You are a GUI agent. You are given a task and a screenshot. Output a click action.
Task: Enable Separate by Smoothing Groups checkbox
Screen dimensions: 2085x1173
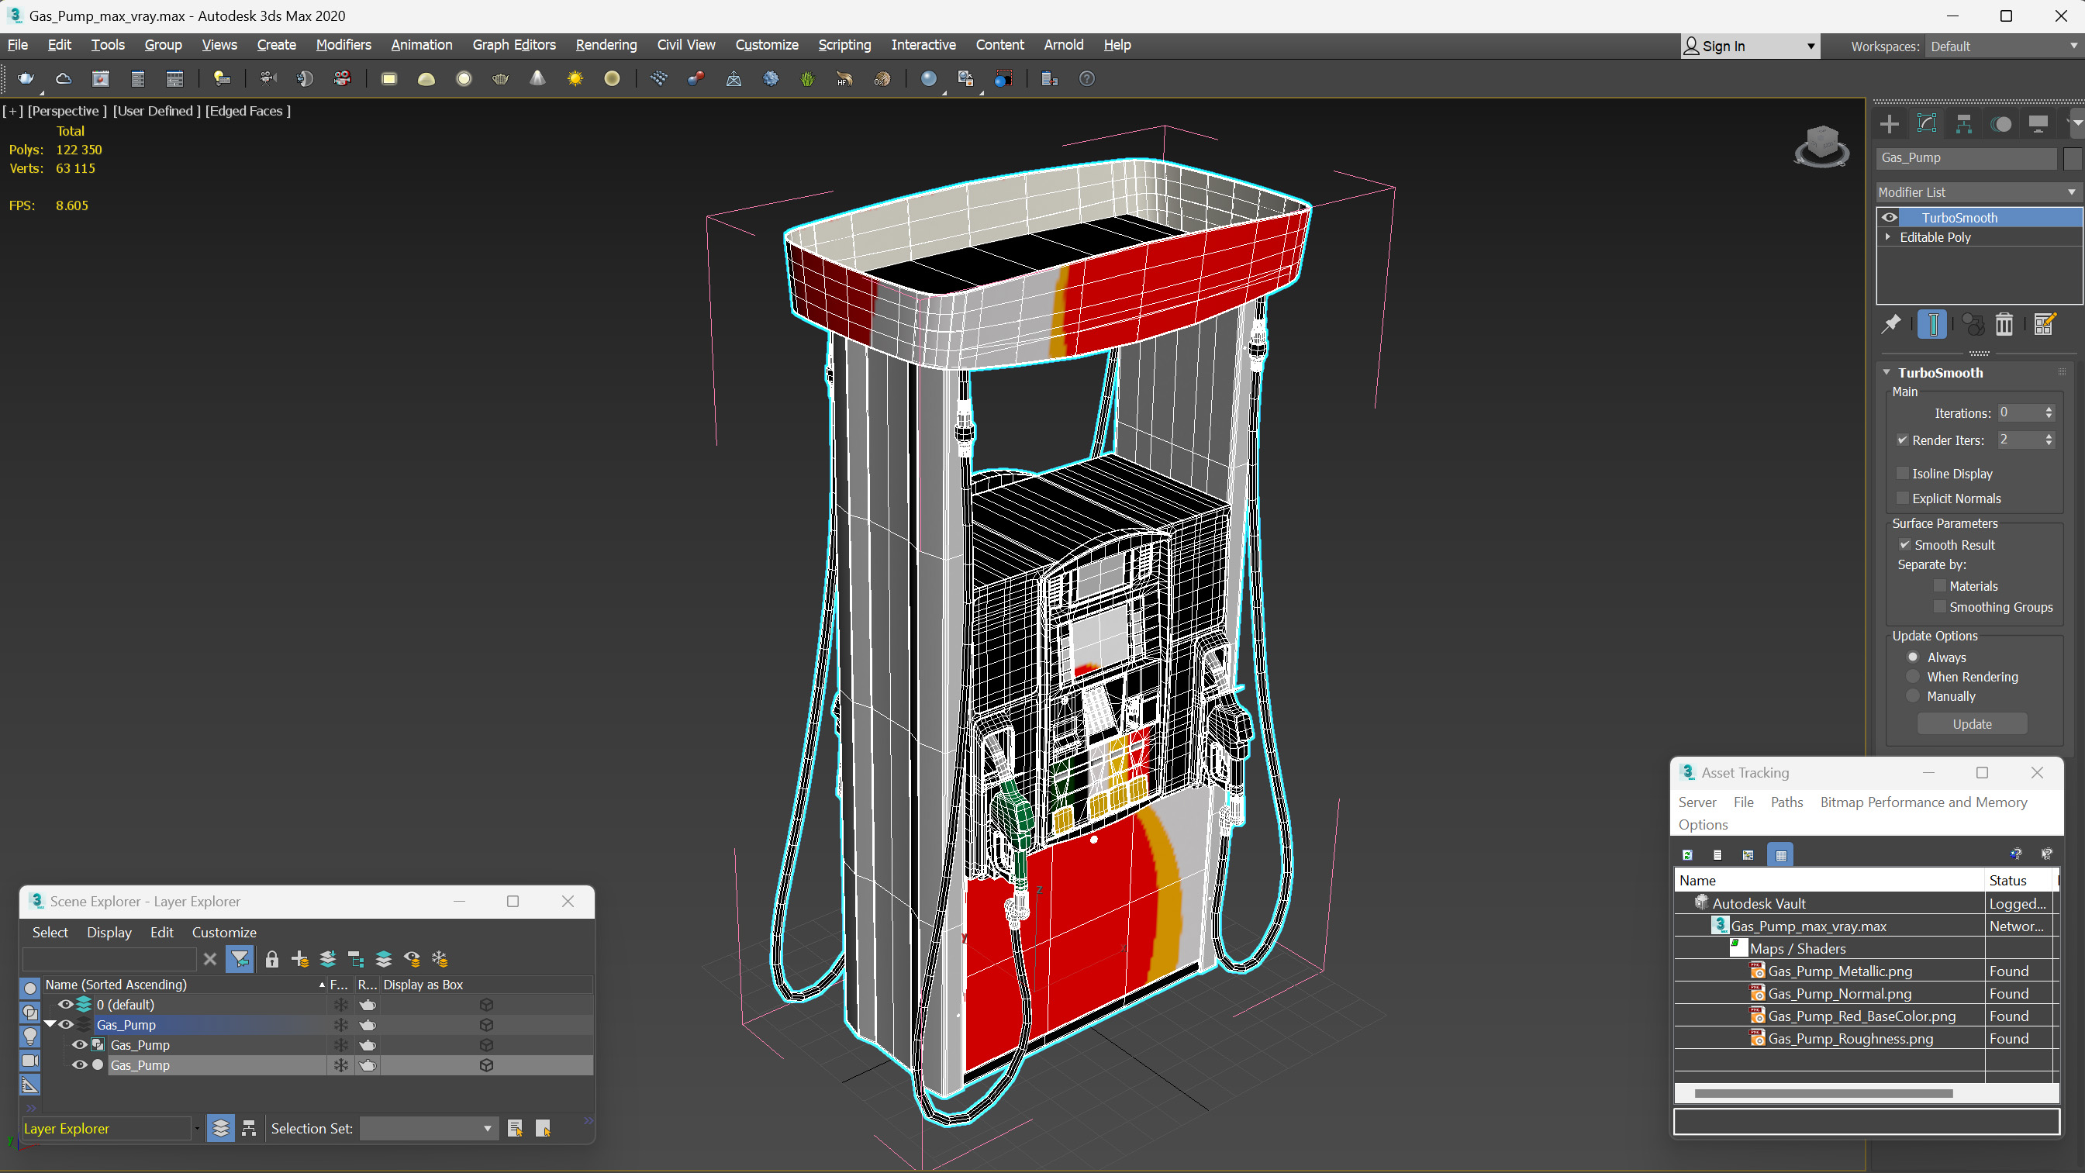[x=1940, y=607]
